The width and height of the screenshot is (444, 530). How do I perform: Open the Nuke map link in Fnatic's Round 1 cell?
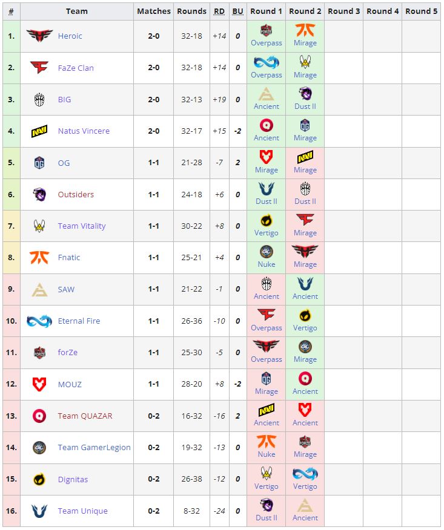click(x=266, y=264)
